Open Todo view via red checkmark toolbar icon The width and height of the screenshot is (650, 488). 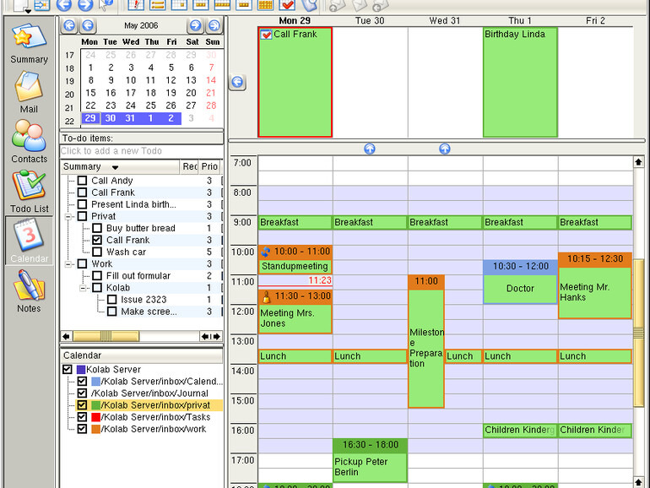287,5
